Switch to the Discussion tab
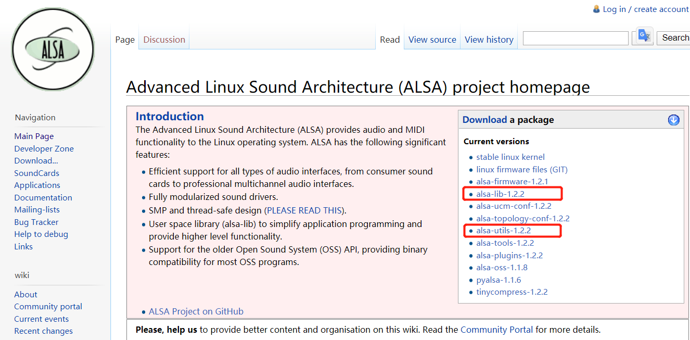Screen dimensions: 690x340 coord(163,40)
